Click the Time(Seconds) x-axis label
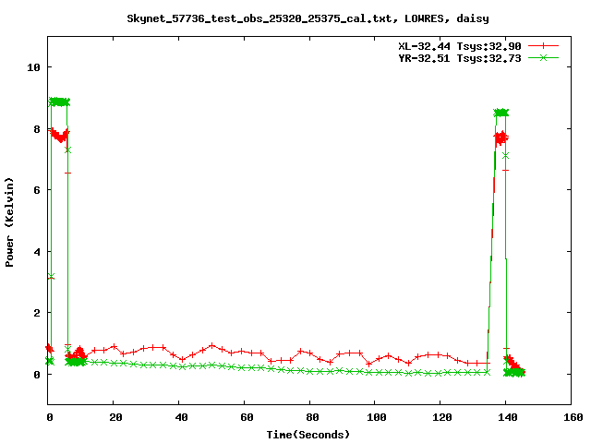This screenshot has width=591, height=443. (x=308, y=435)
